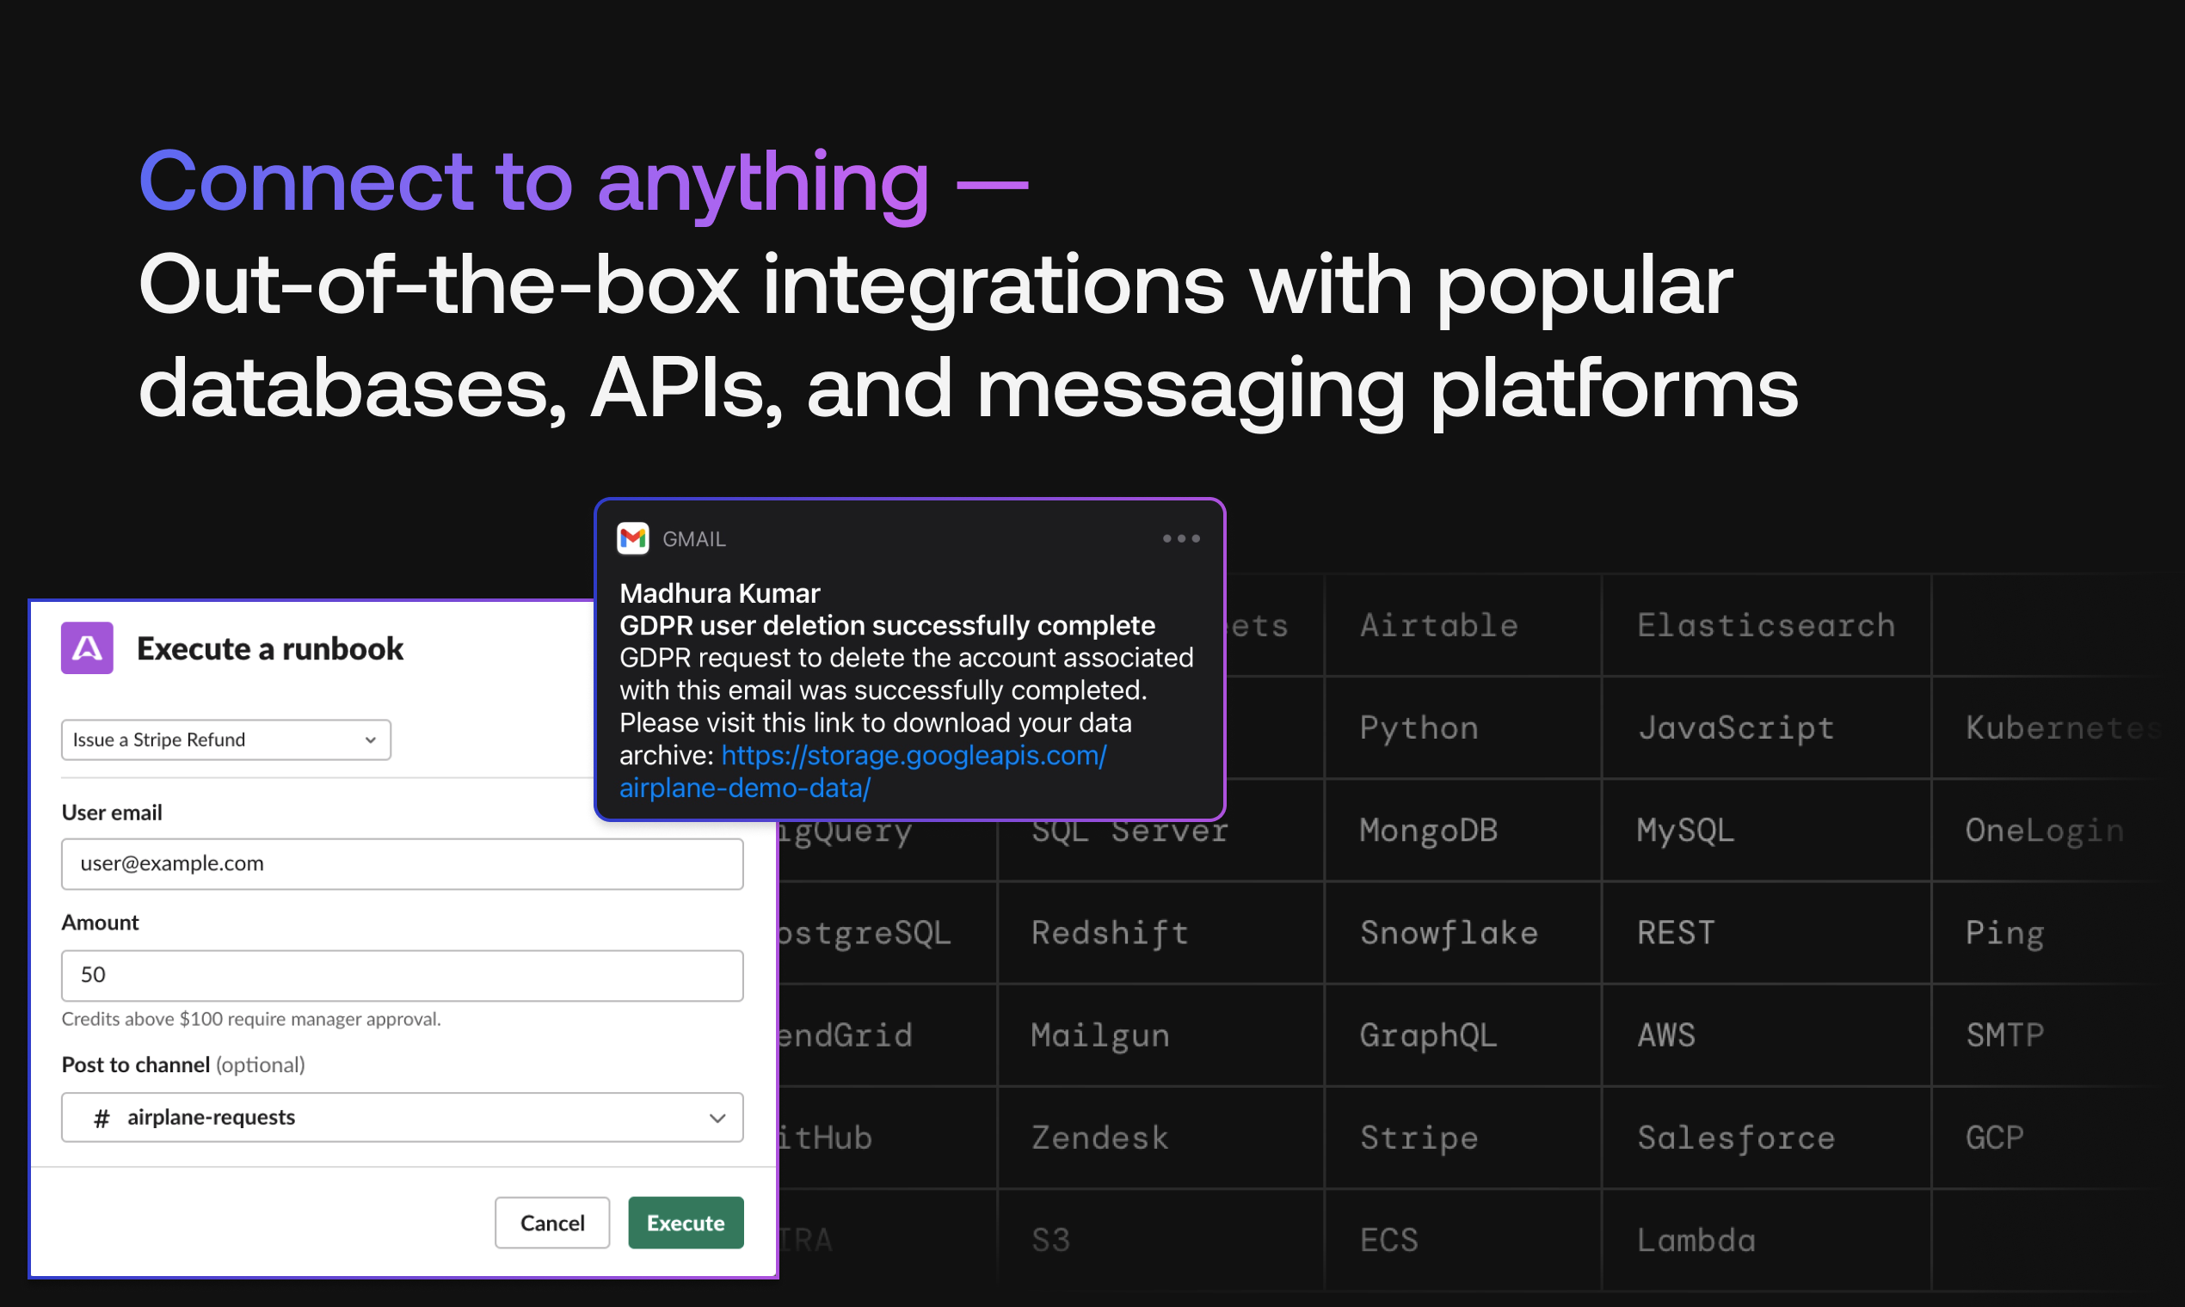Viewport: 2185px width, 1307px height.
Task: Select the Snowflake integration cell
Action: (x=1462, y=933)
